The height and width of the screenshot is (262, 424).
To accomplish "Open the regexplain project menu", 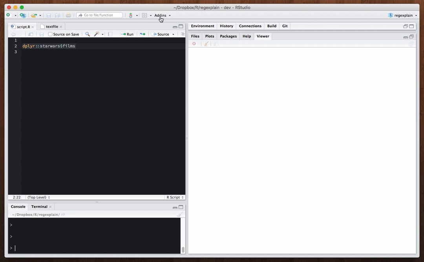I will [x=402, y=15].
